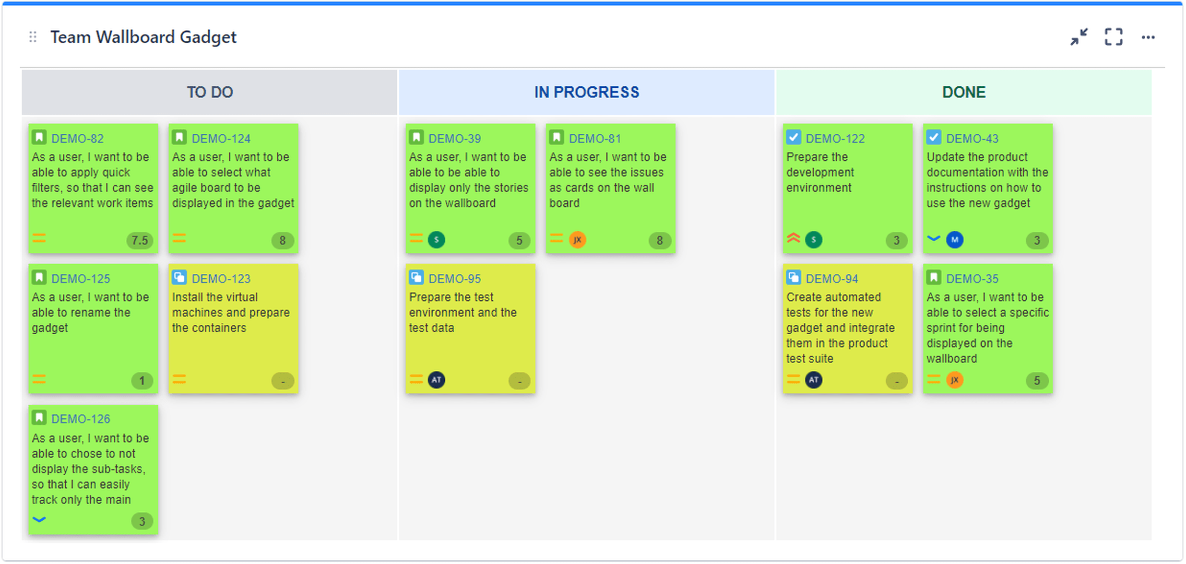Click the low priority chevron on DEMO-126

coord(40,519)
